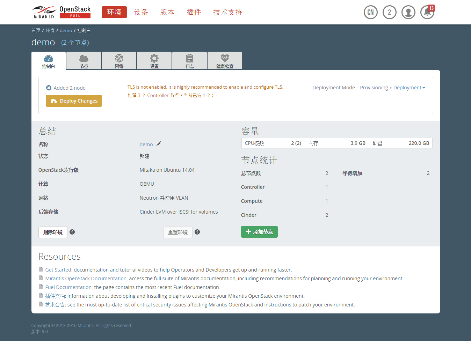471x341 pixels.
Task: Click the 版本: 9.0 footer text
Action: [39, 332]
